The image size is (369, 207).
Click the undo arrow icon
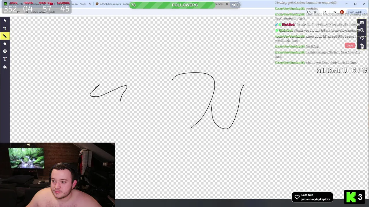tap(362, 46)
